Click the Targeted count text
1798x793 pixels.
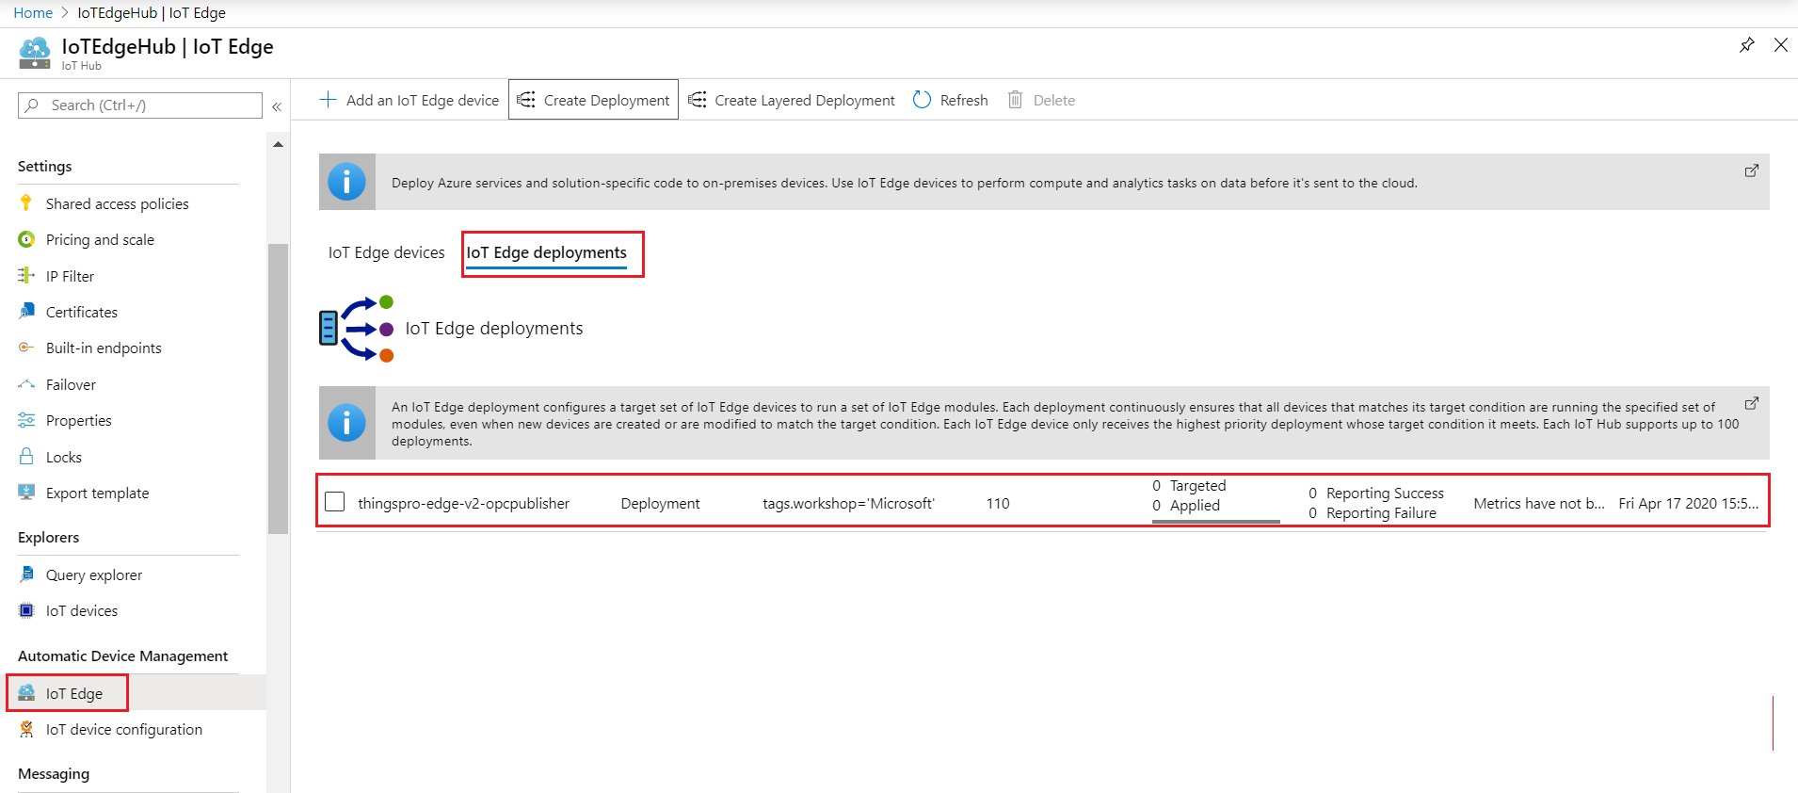click(1189, 485)
